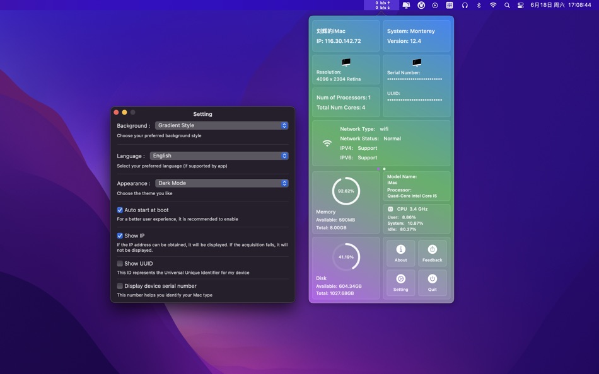Click the Disk 41.19% usage ring
Viewport: 599px width, 374px height.
point(346,257)
